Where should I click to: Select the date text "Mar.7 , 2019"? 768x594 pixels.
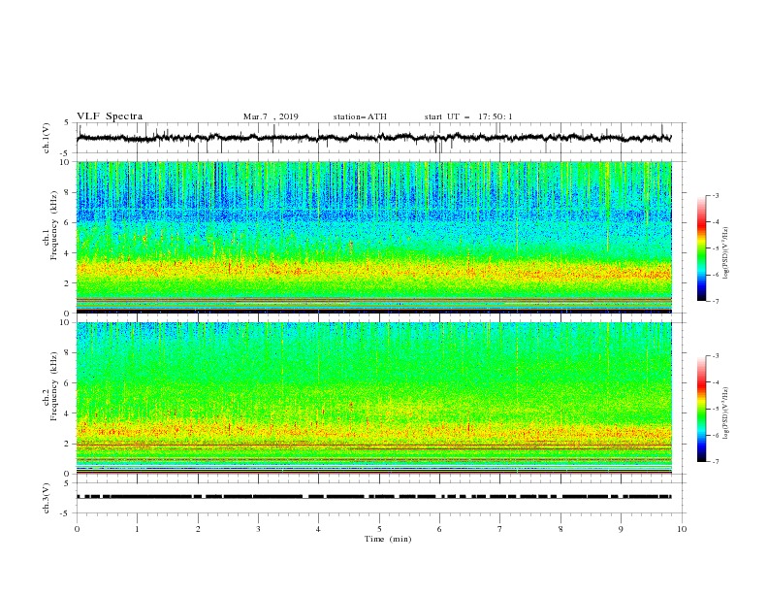coord(271,116)
